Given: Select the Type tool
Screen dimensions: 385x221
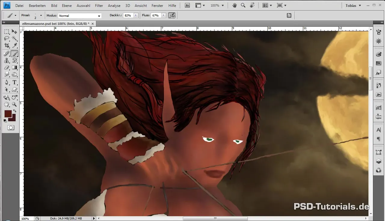Looking at the screenshot, I should (x=14, y=82).
